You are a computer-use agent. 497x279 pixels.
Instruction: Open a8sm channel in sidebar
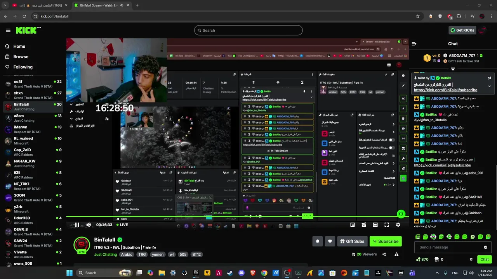pyautogui.click(x=33, y=118)
